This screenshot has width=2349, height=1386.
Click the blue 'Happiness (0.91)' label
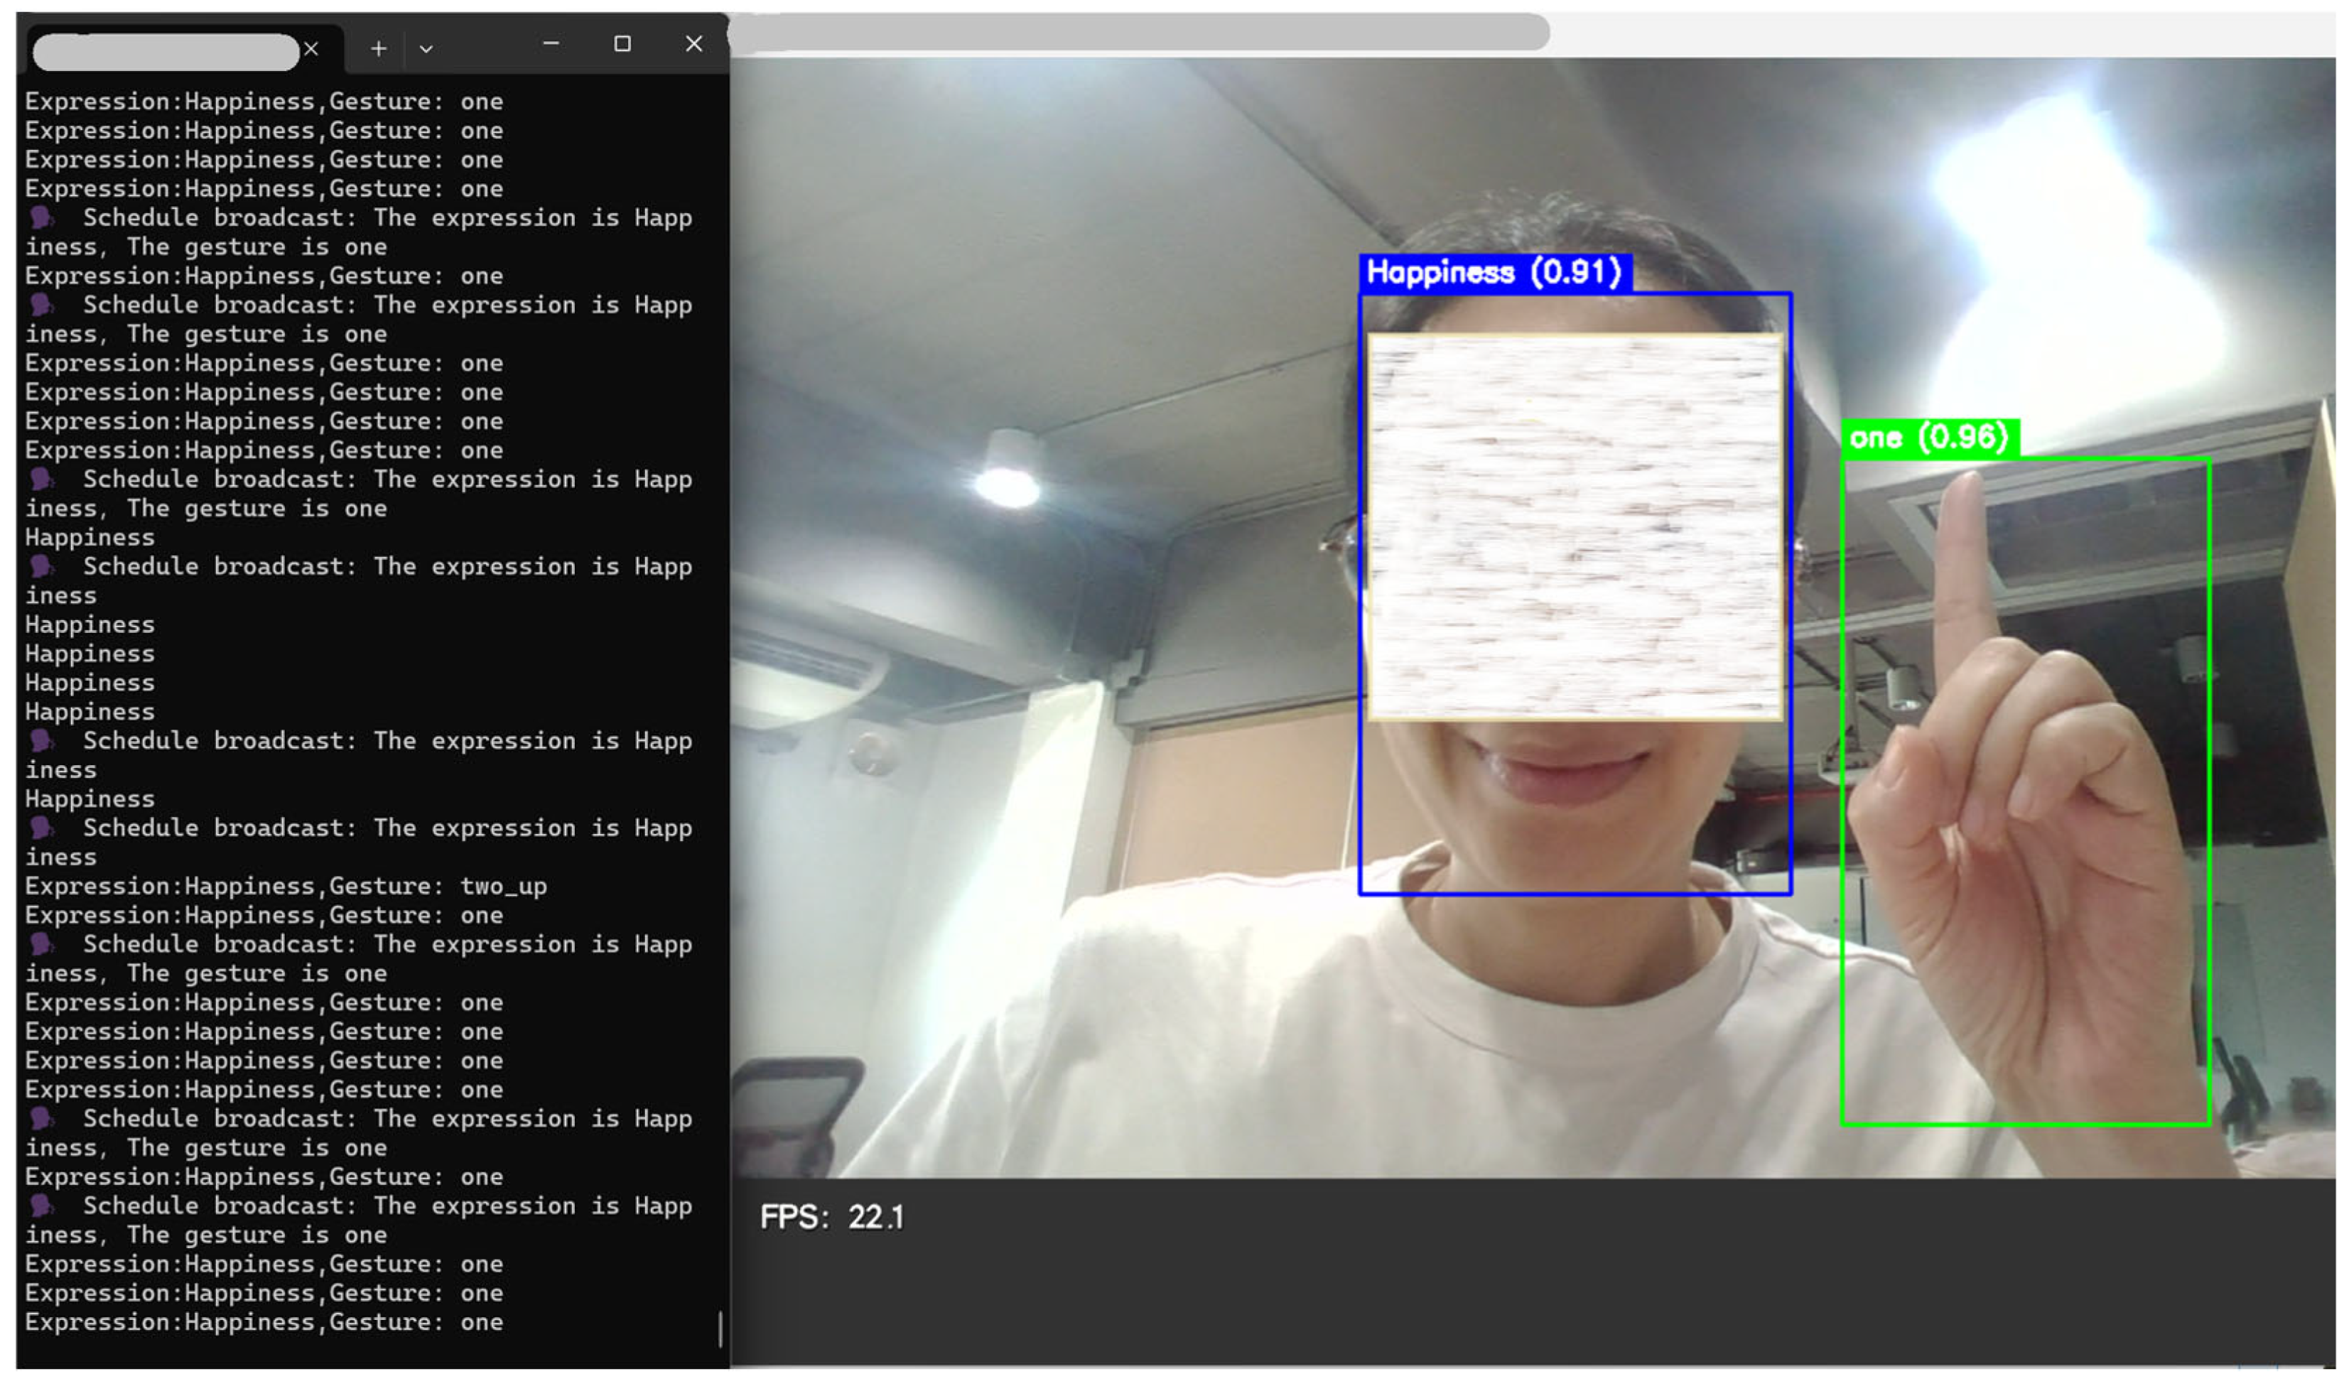(x=1494, y=273)
